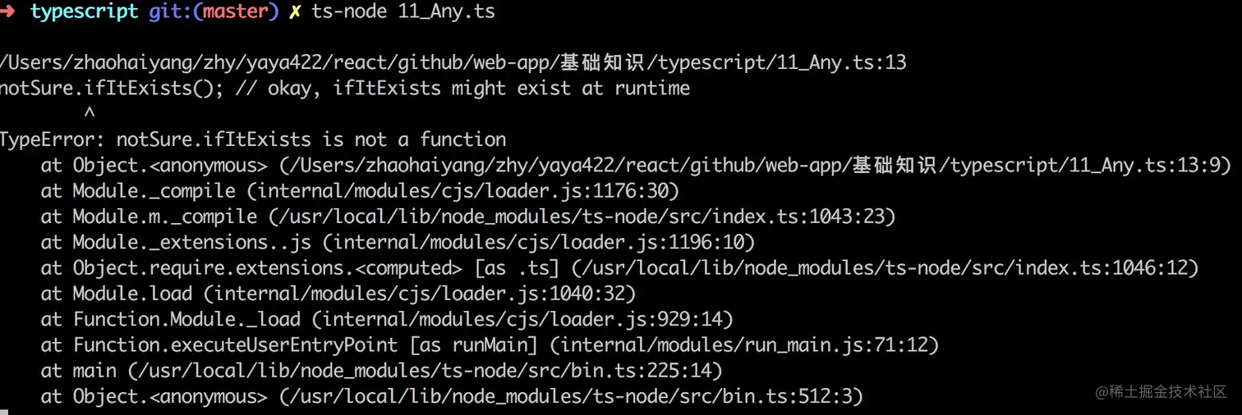Click the Module.load loader.js:1040:32 frame
The width and height of the screenshot is (1242, 415).
(338, 294)
